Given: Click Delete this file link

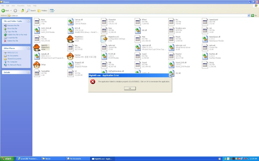Looking at the screenshot, I should [x=13, y=41].
